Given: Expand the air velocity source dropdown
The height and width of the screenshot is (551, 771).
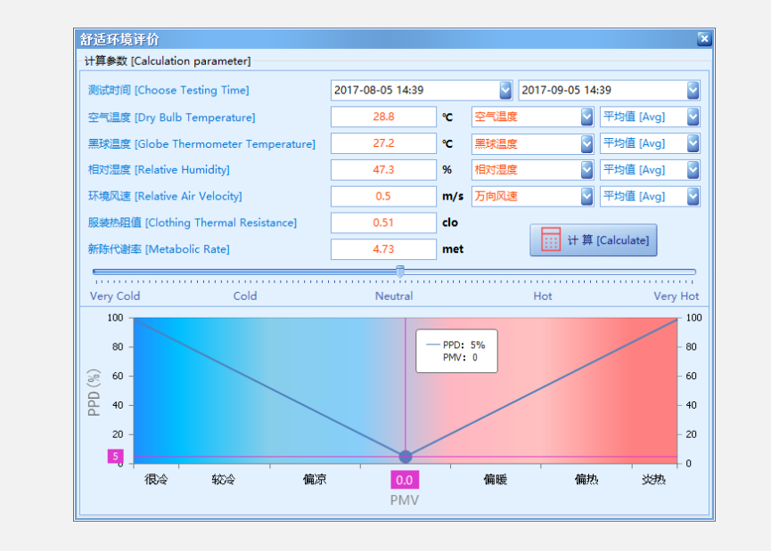Looking at the screenshot, I should click(x=586, y=196).
